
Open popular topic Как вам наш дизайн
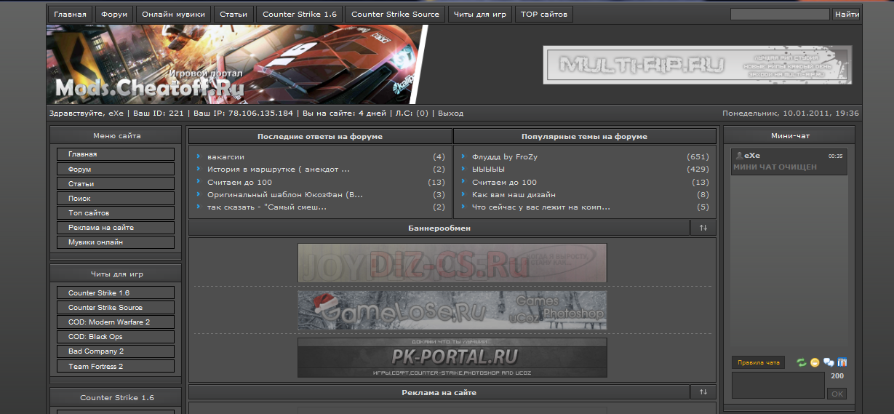pos(514,194)
